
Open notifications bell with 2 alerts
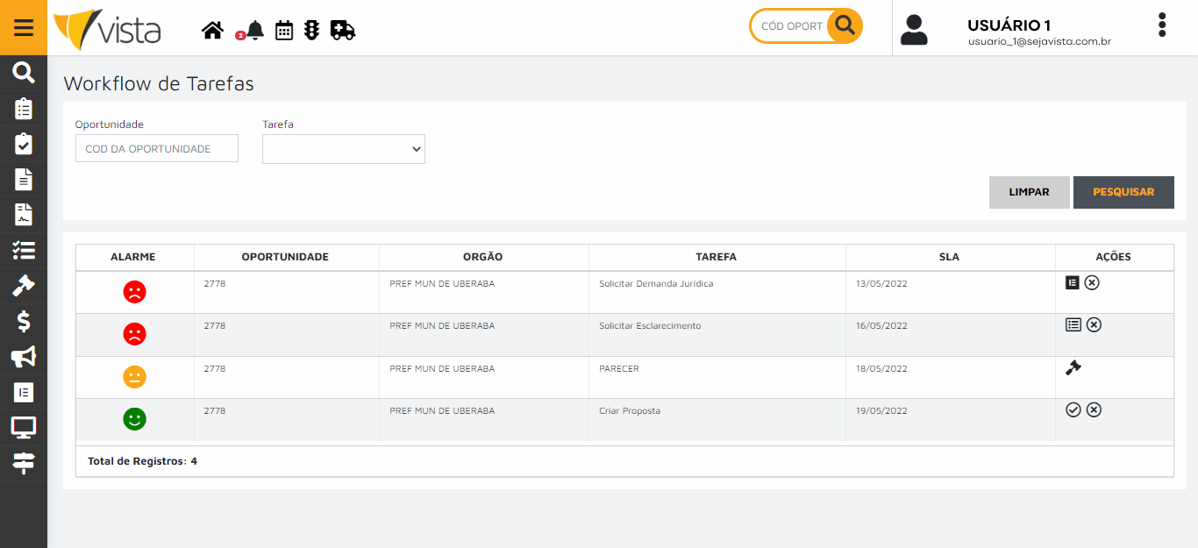(255, 31)
